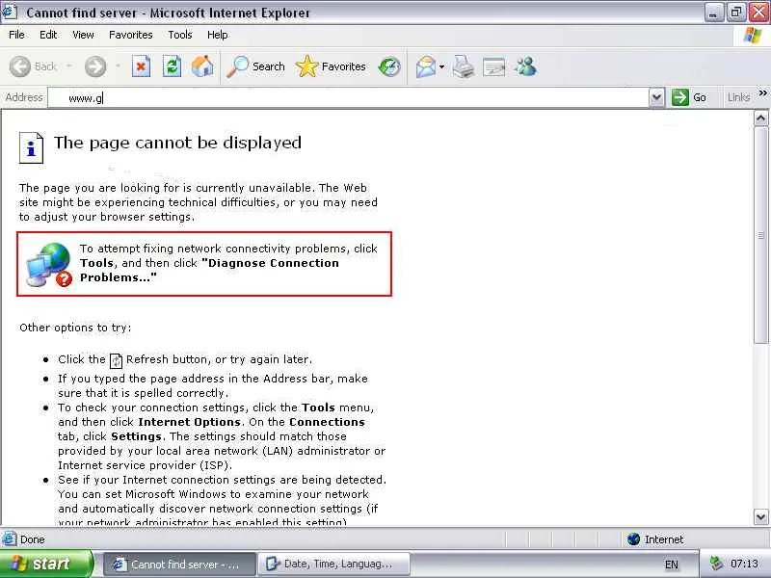The image size is (771, 578).
Task: Click the bold 'Connections' word
Action: [327, 422]
